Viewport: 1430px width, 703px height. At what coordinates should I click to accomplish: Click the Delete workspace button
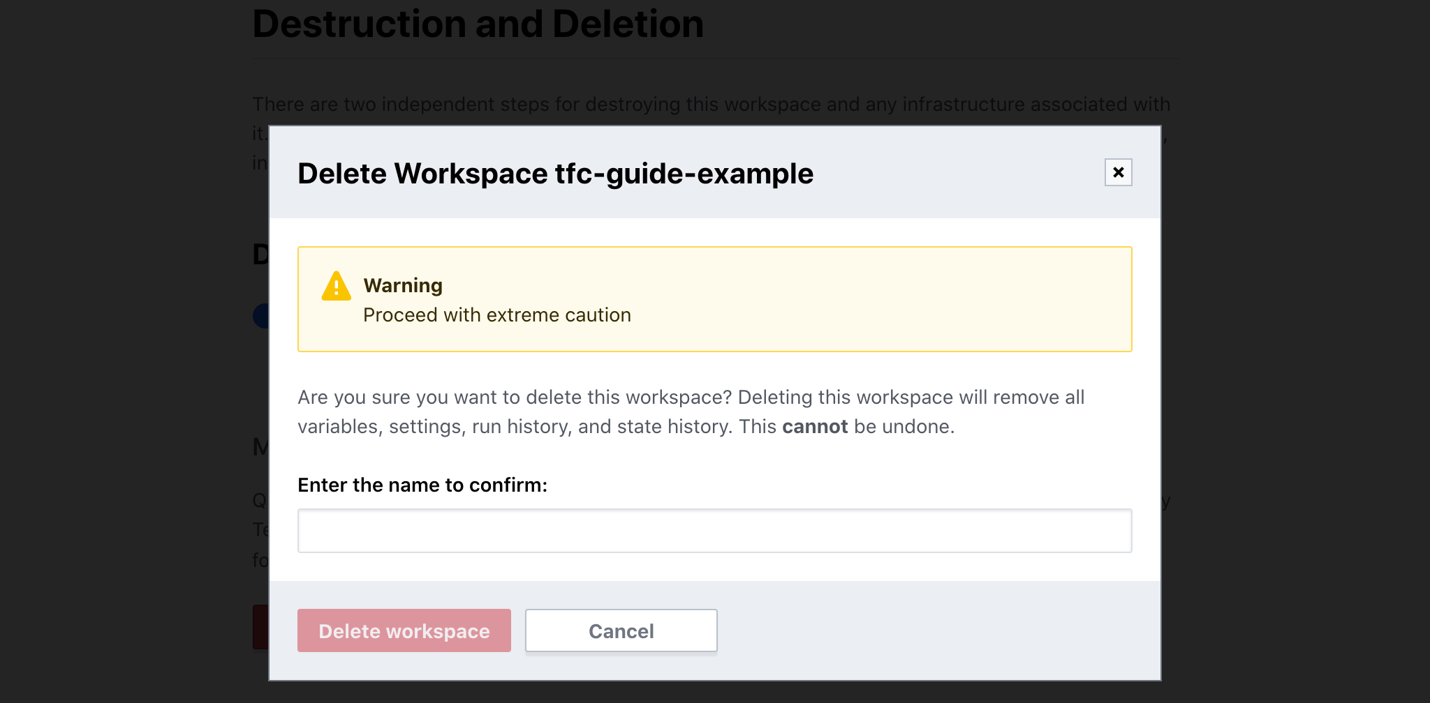pyautogui.click(x=404, y=630)
